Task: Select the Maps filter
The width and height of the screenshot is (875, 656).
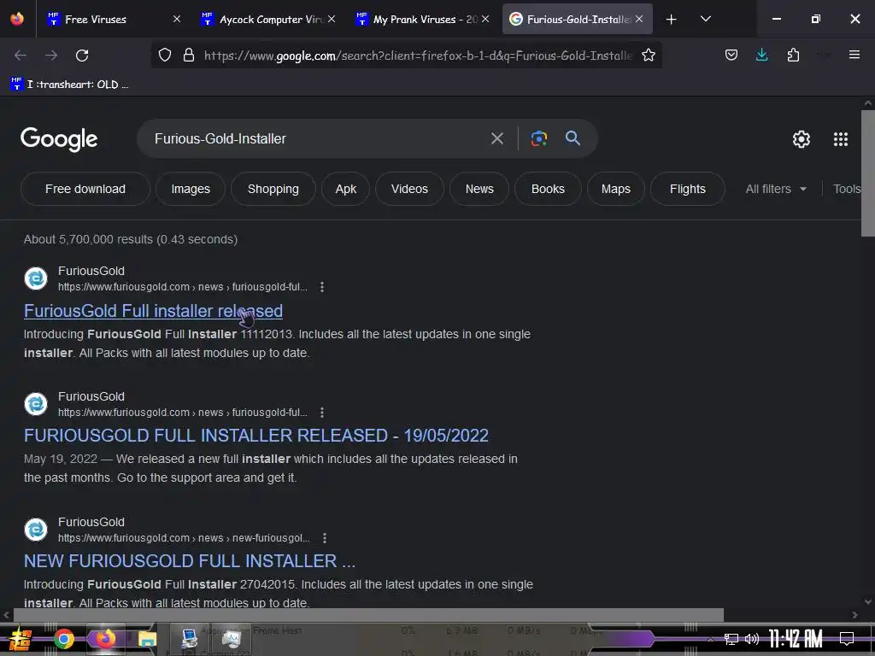Action: click(615, 189)
